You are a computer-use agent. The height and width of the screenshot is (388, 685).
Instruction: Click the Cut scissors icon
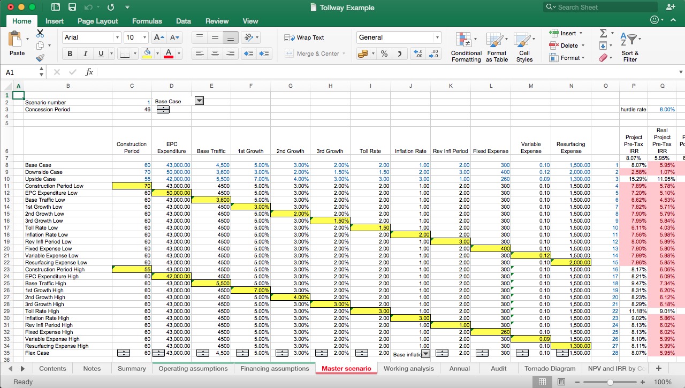(x=40, y=34)
